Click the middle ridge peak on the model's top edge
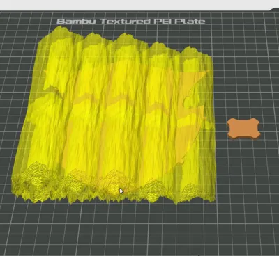 point(123,36)
